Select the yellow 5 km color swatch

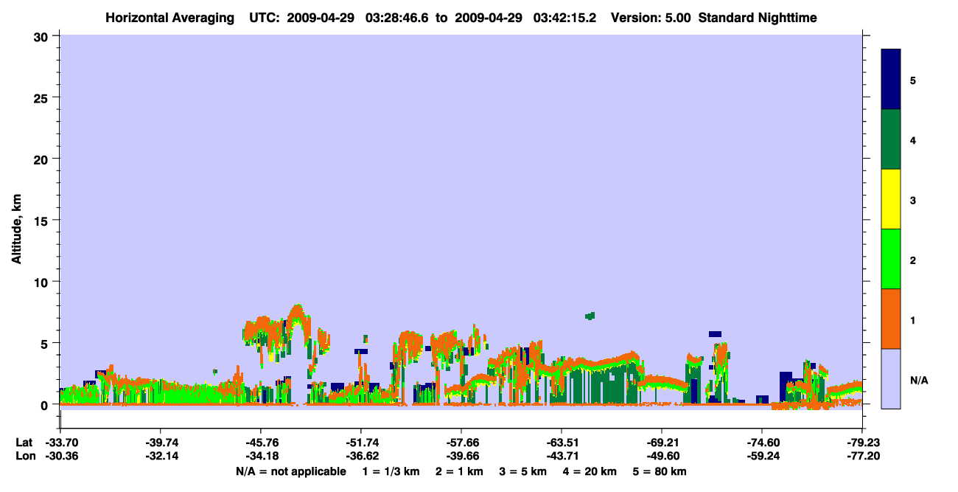[x=891, y=199]
